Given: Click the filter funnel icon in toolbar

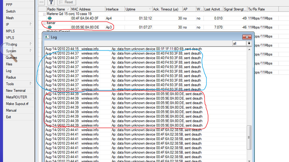Looking at the screenshot, I should pos(51,2).
